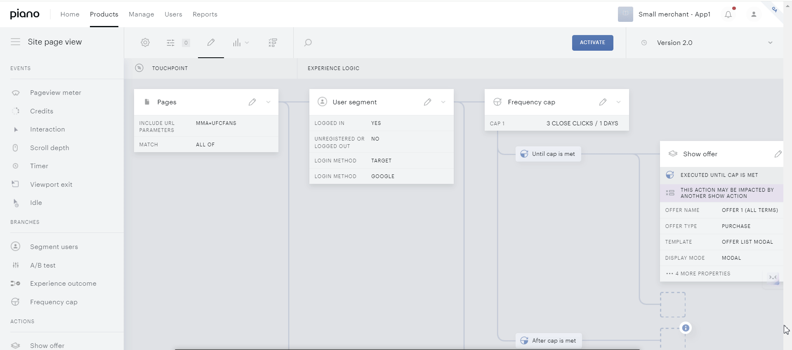Open the settings gear in the toolbar
The image size is (792, 350).
[145, 42]
